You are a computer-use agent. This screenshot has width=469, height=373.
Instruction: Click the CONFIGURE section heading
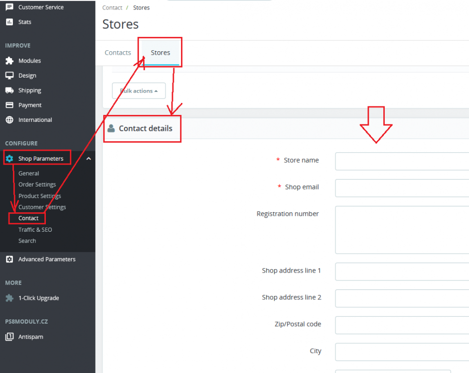coord(21,144)
